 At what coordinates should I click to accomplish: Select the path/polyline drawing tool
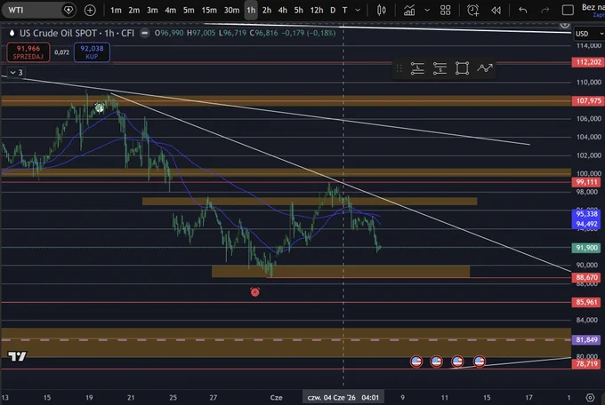click(485, 68)
